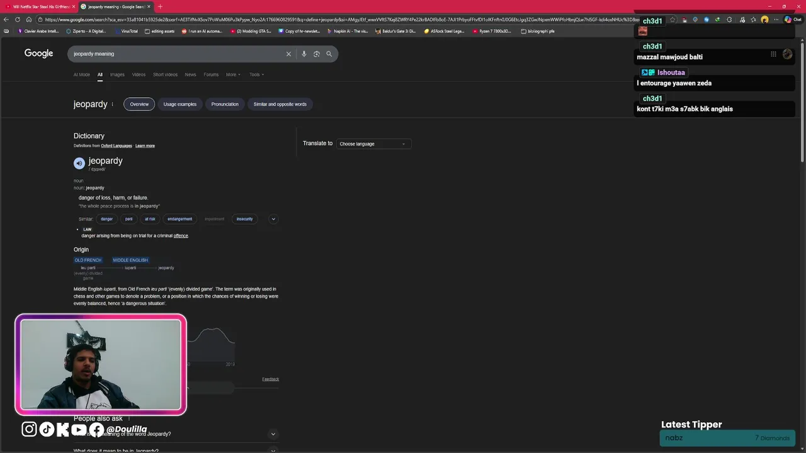
Task: Search by image with the Google Lens icon
Action: [316, 54]
